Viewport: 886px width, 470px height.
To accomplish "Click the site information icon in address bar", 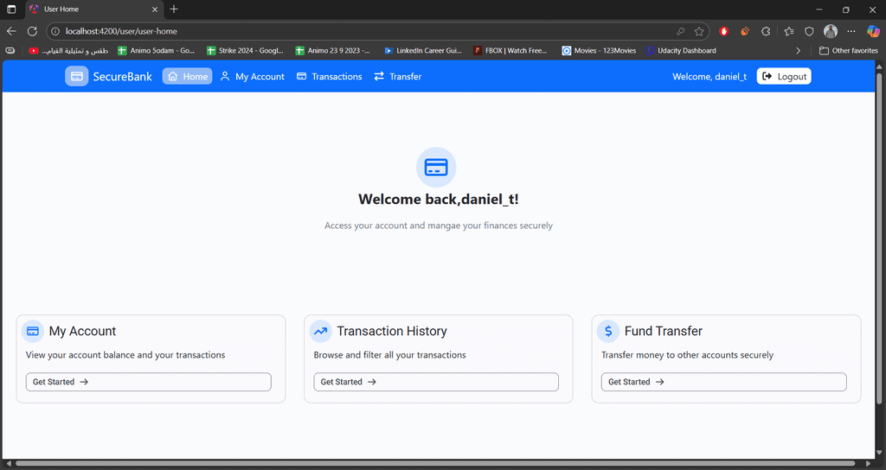I will click(55, 31).
